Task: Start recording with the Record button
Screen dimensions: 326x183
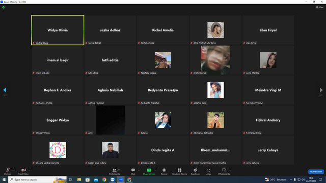Action: coord(164,171)
